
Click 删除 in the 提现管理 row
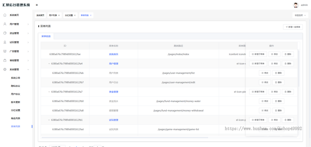click(278, 111)
